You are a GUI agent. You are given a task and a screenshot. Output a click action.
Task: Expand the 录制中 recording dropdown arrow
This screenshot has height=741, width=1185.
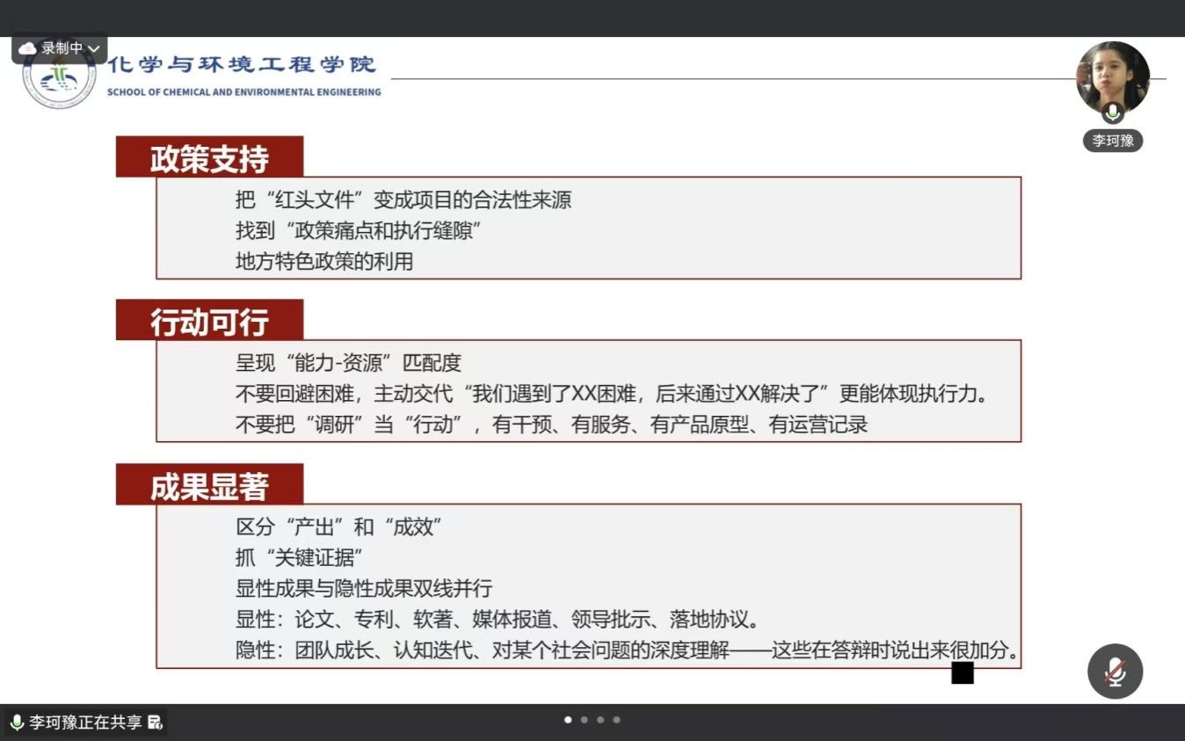coord(94,49)
